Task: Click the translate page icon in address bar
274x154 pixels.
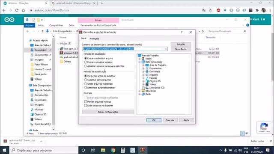Action: click(204, 10)
